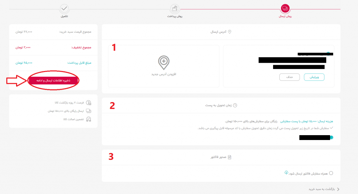Click the authenticity guarantee badge icon

[88, 119]
